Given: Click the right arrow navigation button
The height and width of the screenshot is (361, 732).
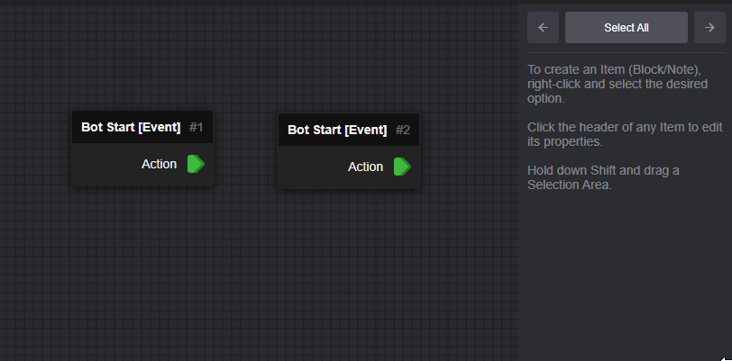Looking at the screenshot, I should [709, 28].
